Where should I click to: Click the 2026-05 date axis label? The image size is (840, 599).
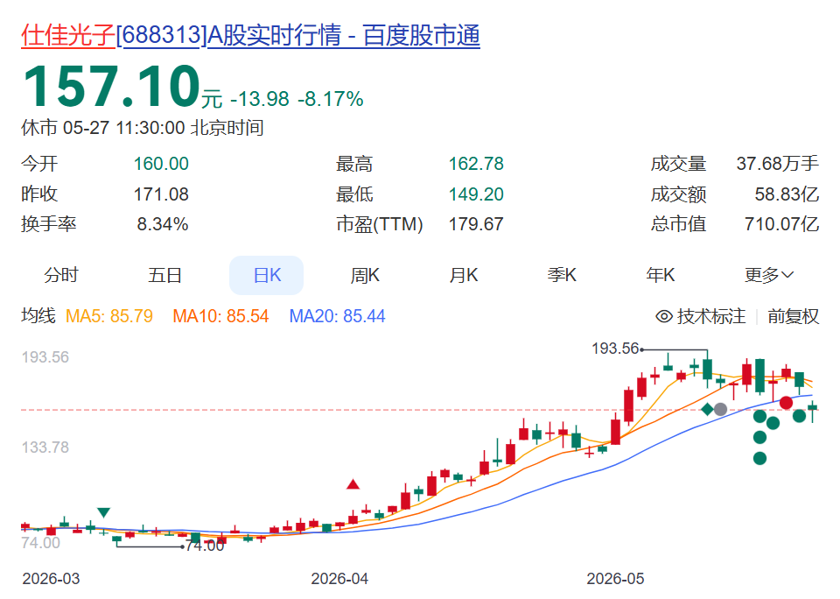click(x=615, y=579)
